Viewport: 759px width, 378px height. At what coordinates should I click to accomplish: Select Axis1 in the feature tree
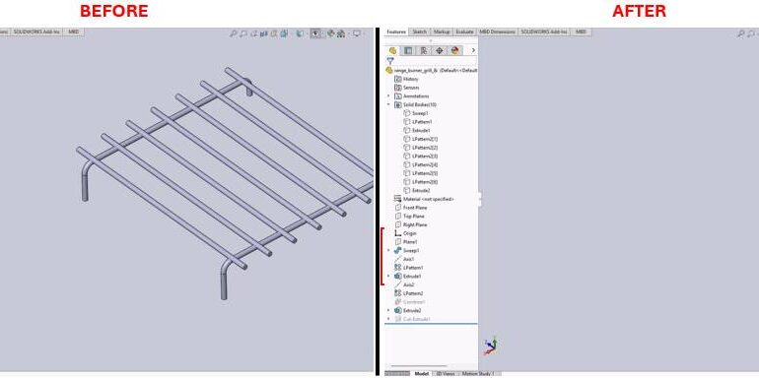point(404,259)
